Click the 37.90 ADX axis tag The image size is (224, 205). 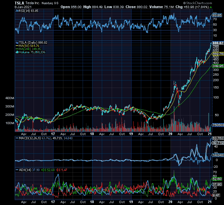217,184
